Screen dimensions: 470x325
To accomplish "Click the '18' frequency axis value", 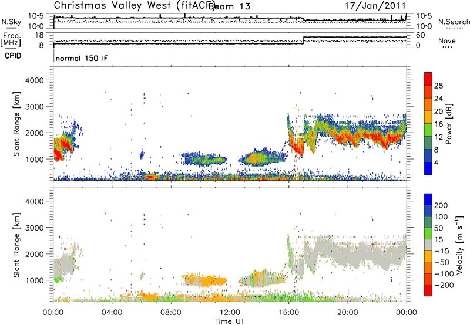I will click(39, 35).
